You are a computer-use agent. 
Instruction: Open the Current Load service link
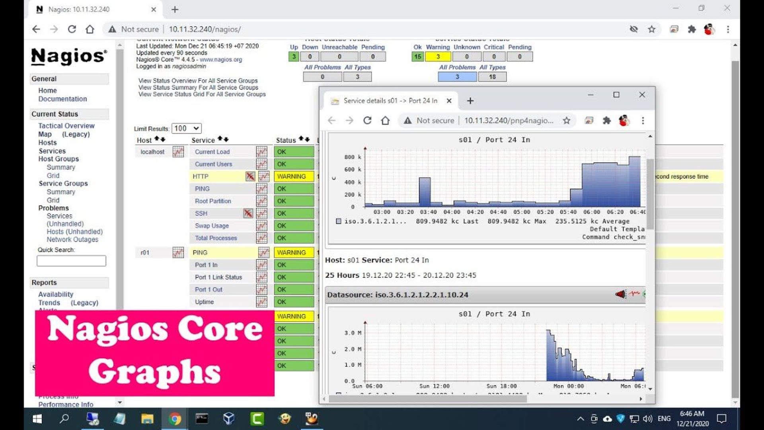coord(212,152)
